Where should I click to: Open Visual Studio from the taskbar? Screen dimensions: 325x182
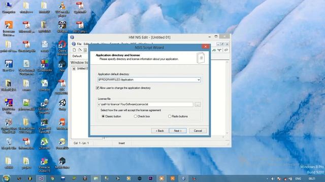pyautogui.click(x=41, y=178)
